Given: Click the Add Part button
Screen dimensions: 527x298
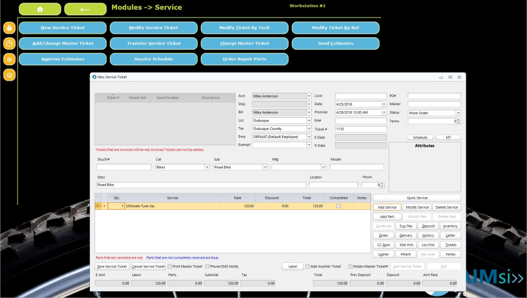Looking at the screenshot, I should coord(387,216).
